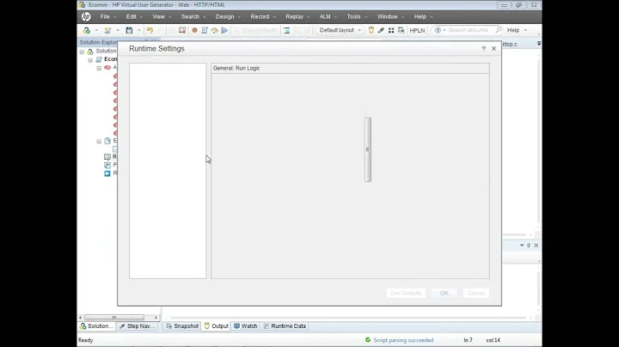Close the lower right docked panel
Screen dimensions: 619x347
pos(536,246)
